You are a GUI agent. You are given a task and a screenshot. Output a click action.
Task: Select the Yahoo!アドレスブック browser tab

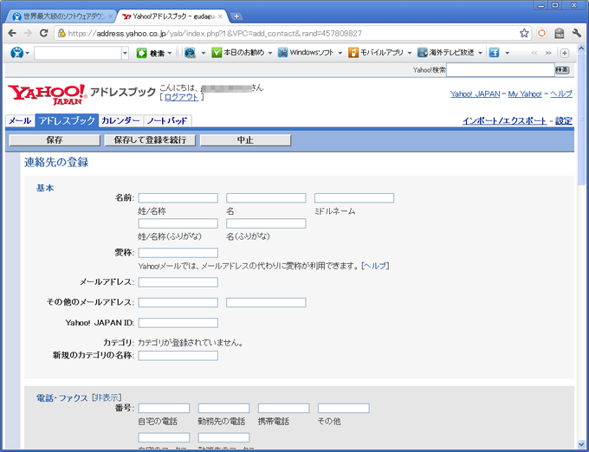pyautogui.click(x=172, y=16)
